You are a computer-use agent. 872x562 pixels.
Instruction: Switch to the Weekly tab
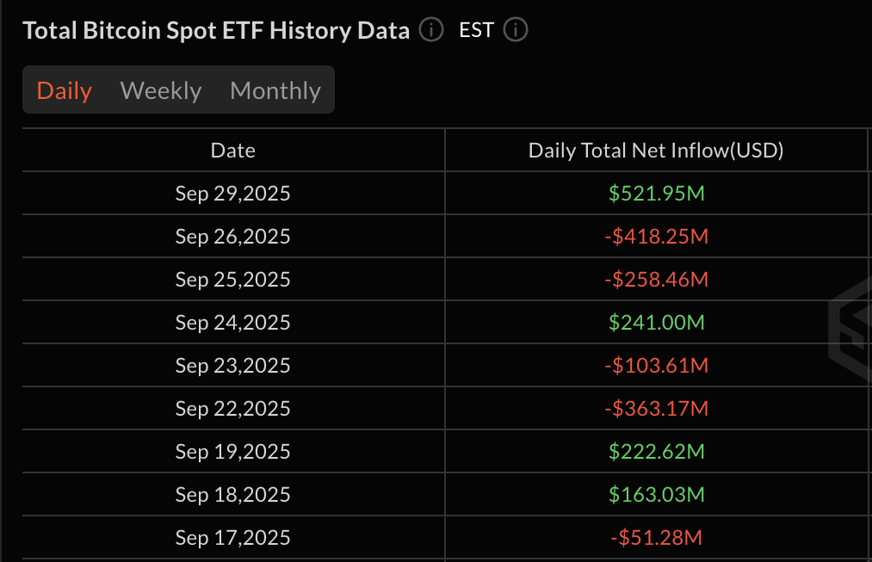coord(161,90)
